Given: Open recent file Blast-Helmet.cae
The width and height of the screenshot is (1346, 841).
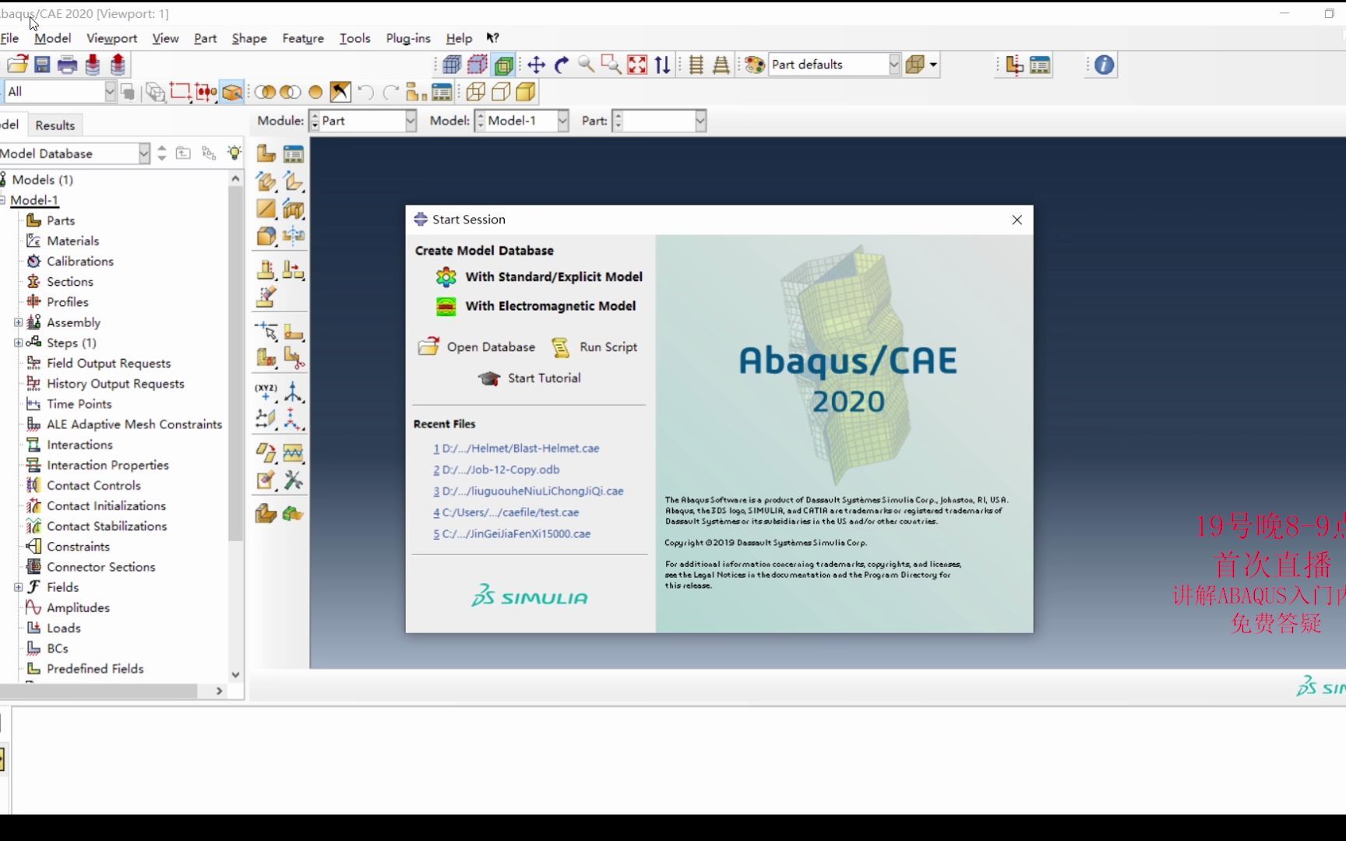Looking at the screenshot, I should pyautogui.click(x=516, y=449).
